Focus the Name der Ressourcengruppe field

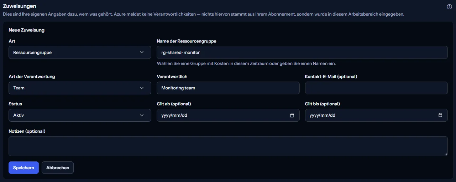302,52
